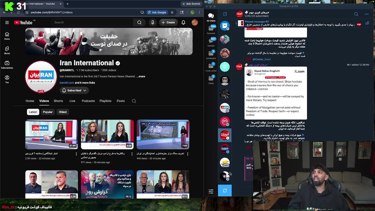
Task: Expand channel description with ...more
Action: [141, 76]
